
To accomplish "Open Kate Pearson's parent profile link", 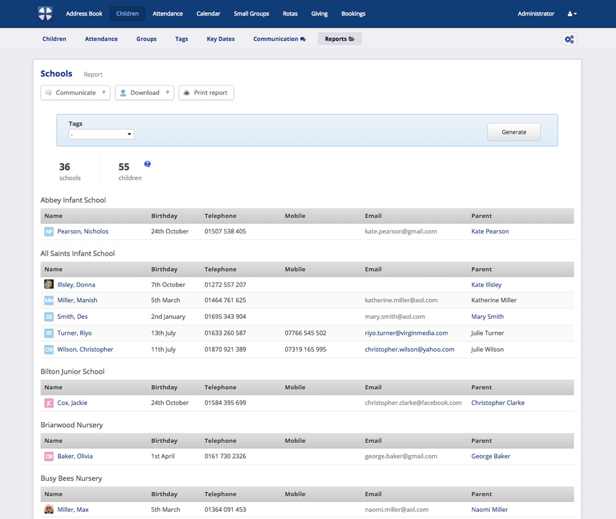I will [x=490, y=231].
